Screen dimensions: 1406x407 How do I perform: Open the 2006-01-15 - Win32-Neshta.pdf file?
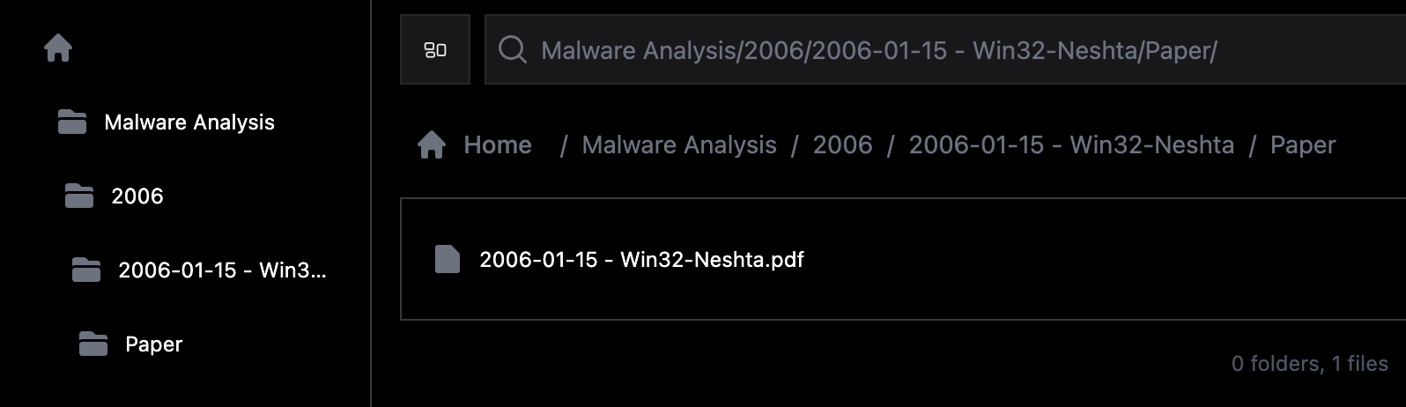point(641,259)
